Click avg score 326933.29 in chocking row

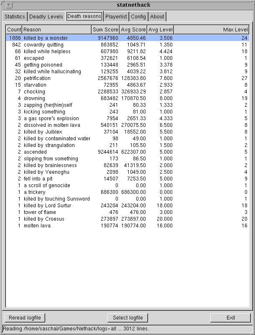[x=133, y=92]
